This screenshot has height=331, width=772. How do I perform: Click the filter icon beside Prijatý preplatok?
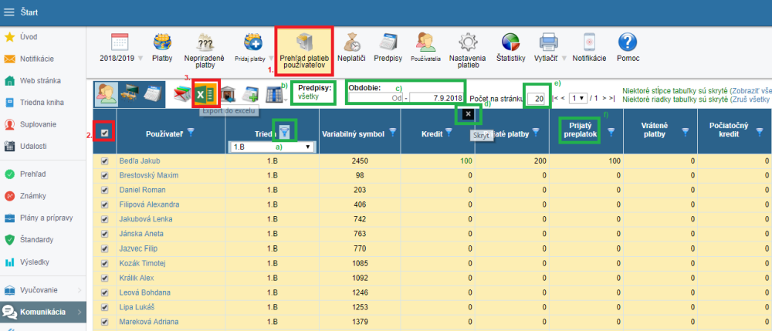click(611, 131)
